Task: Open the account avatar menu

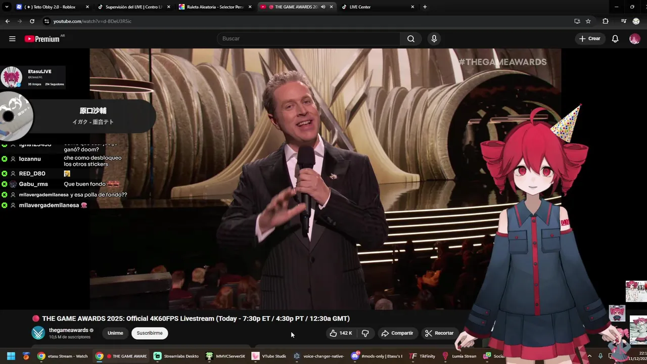Action: click(x=634, y=39)
